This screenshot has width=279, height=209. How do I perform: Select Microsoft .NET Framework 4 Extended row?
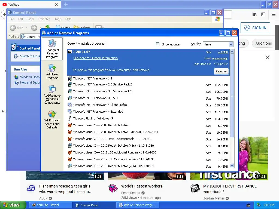pyautogui.click(x=148, y=112)
